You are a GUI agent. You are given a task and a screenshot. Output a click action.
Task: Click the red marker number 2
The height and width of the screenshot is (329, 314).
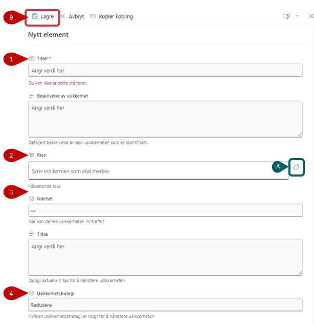point(12,156)
